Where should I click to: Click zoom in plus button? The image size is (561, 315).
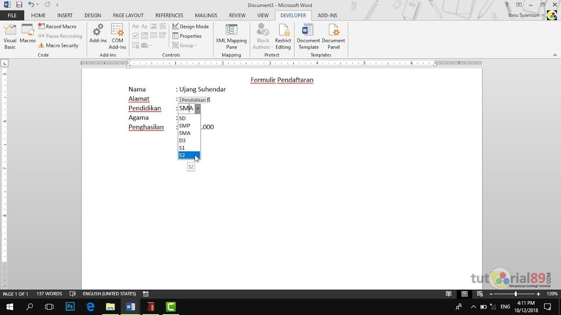538,294
